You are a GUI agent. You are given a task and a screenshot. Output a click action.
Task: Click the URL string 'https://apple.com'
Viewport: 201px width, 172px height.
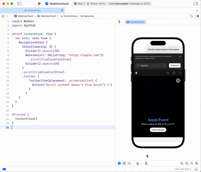84,55
